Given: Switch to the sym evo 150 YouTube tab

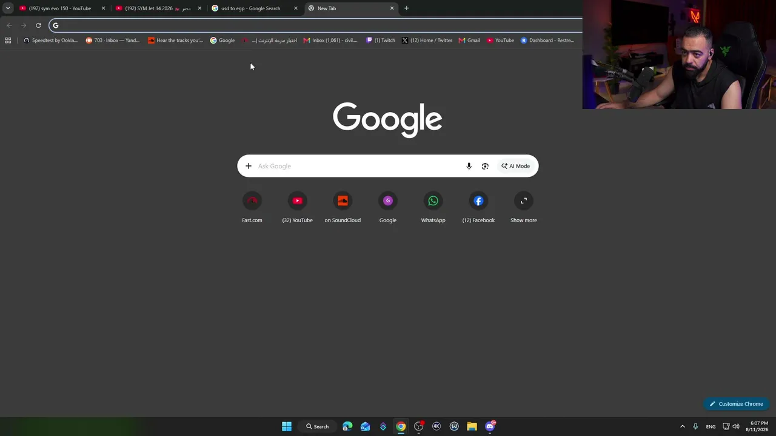Looking at the screenshot, I should tap(61, 8).
